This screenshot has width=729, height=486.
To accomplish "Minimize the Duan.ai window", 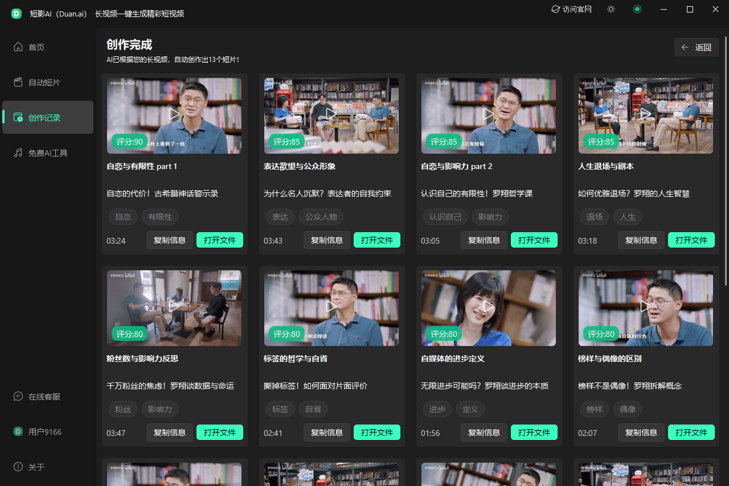I will point(664,9).
